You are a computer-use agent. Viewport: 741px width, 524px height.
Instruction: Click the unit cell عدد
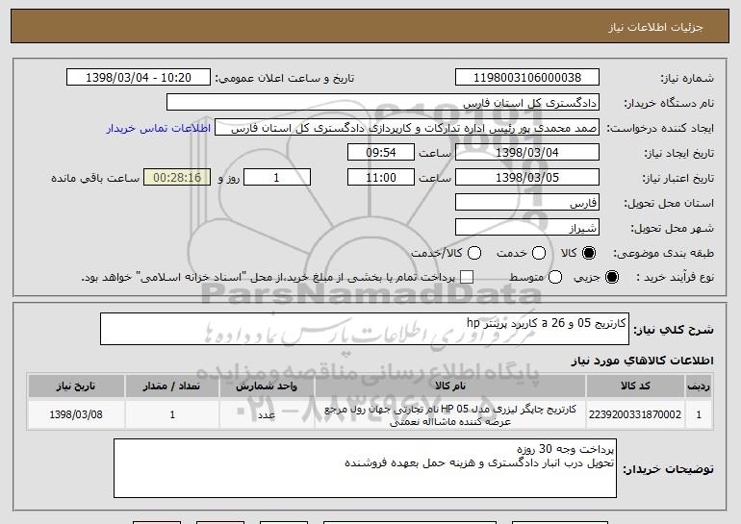tap(267, 414)
